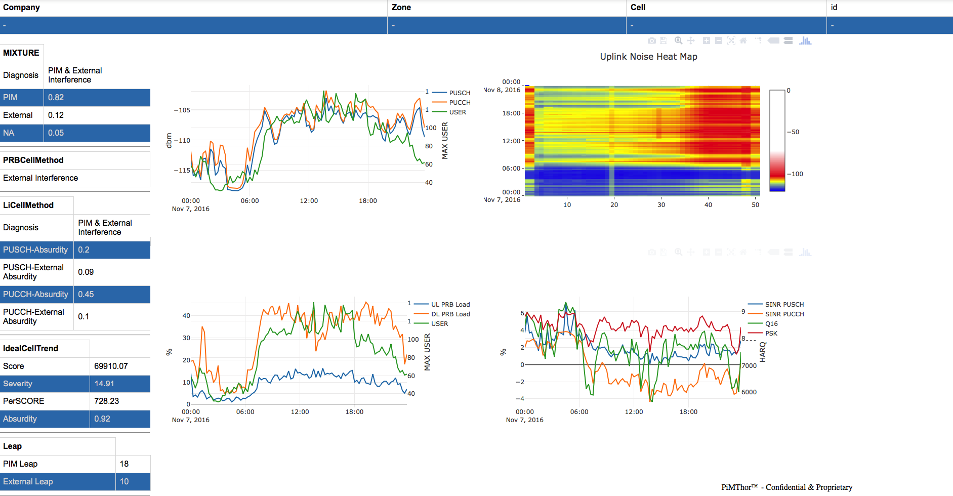This screenshot has width=953, height=496.
Task: Click faded Plotly logo above SINR chart
Action: [805, 252]
